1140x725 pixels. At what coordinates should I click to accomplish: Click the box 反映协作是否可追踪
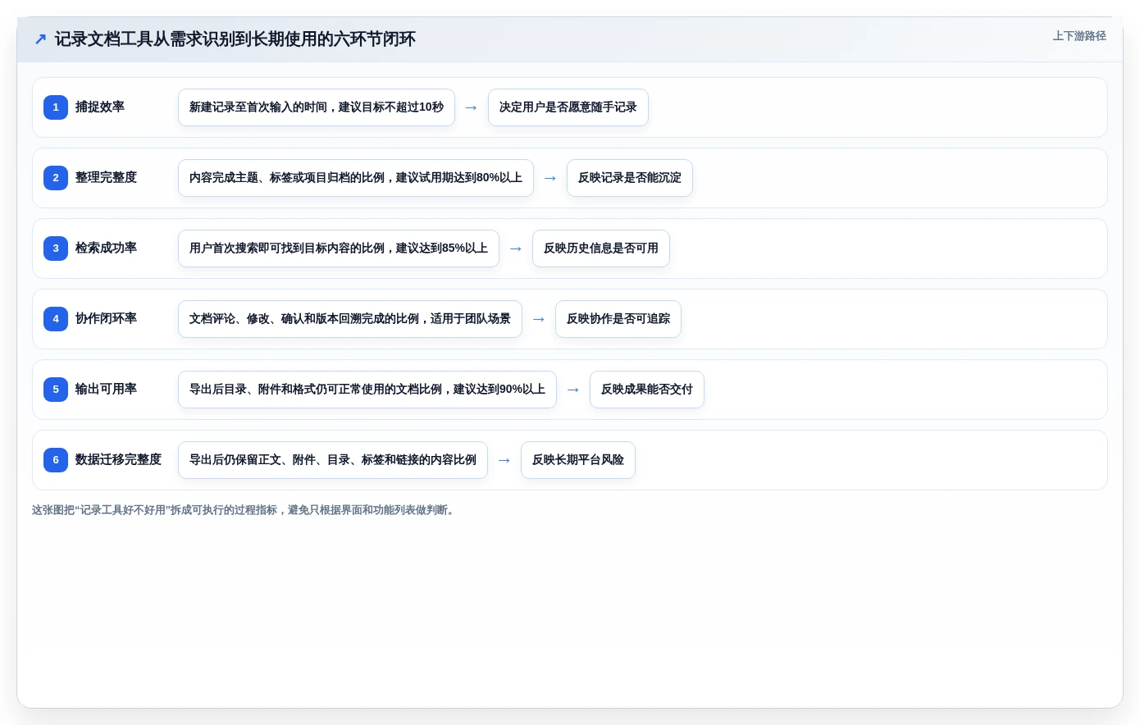click(x=618, y=319)
